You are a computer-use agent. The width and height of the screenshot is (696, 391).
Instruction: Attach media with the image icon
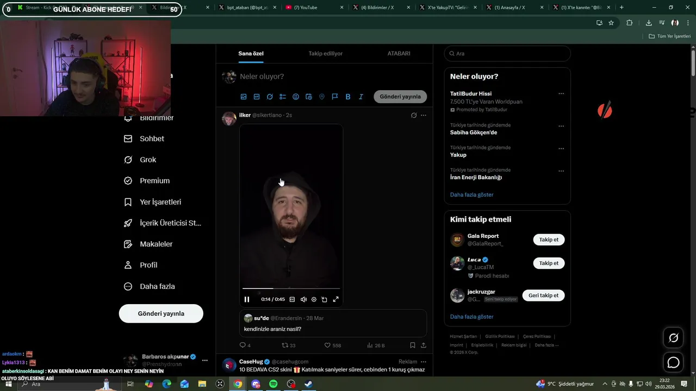click(x=244, y=97)
